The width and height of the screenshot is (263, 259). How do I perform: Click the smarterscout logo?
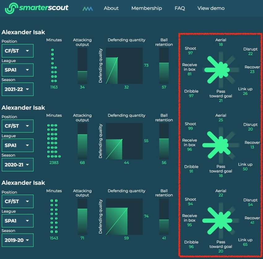[x=37, y=8]
